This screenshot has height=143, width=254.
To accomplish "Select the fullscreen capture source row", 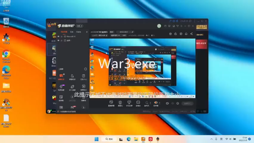I will (73, 40).
